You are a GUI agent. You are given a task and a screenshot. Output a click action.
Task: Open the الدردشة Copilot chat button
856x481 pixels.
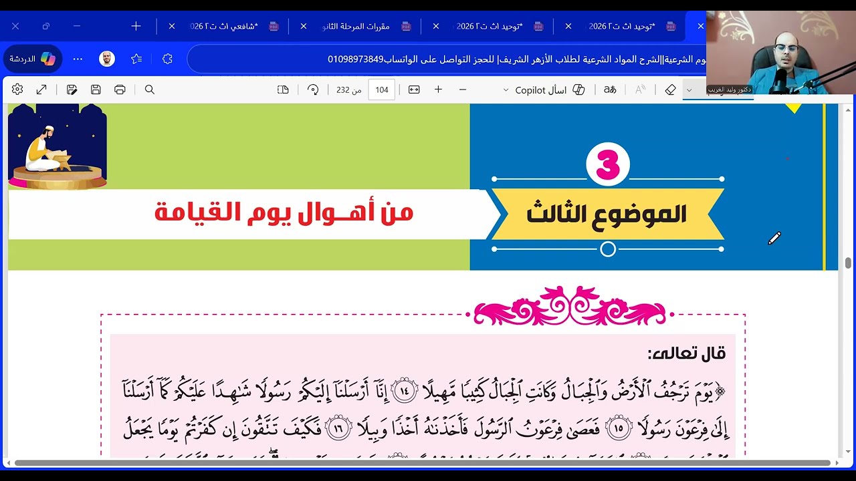click(32, 59)
